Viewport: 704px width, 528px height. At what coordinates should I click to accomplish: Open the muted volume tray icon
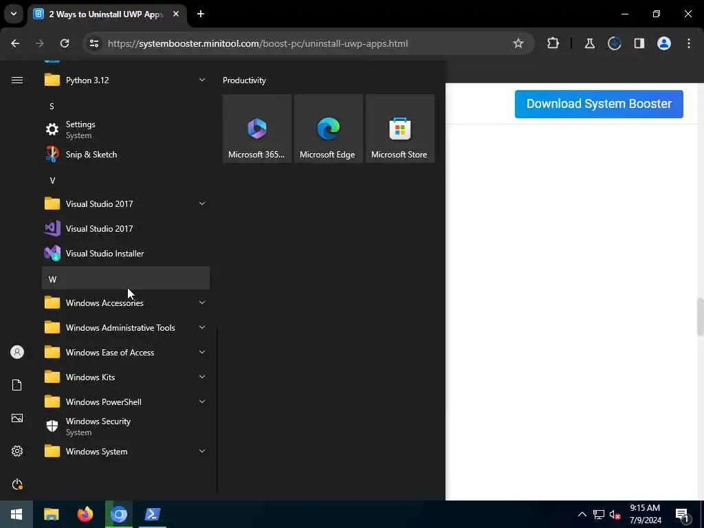[x=615, y=514]
